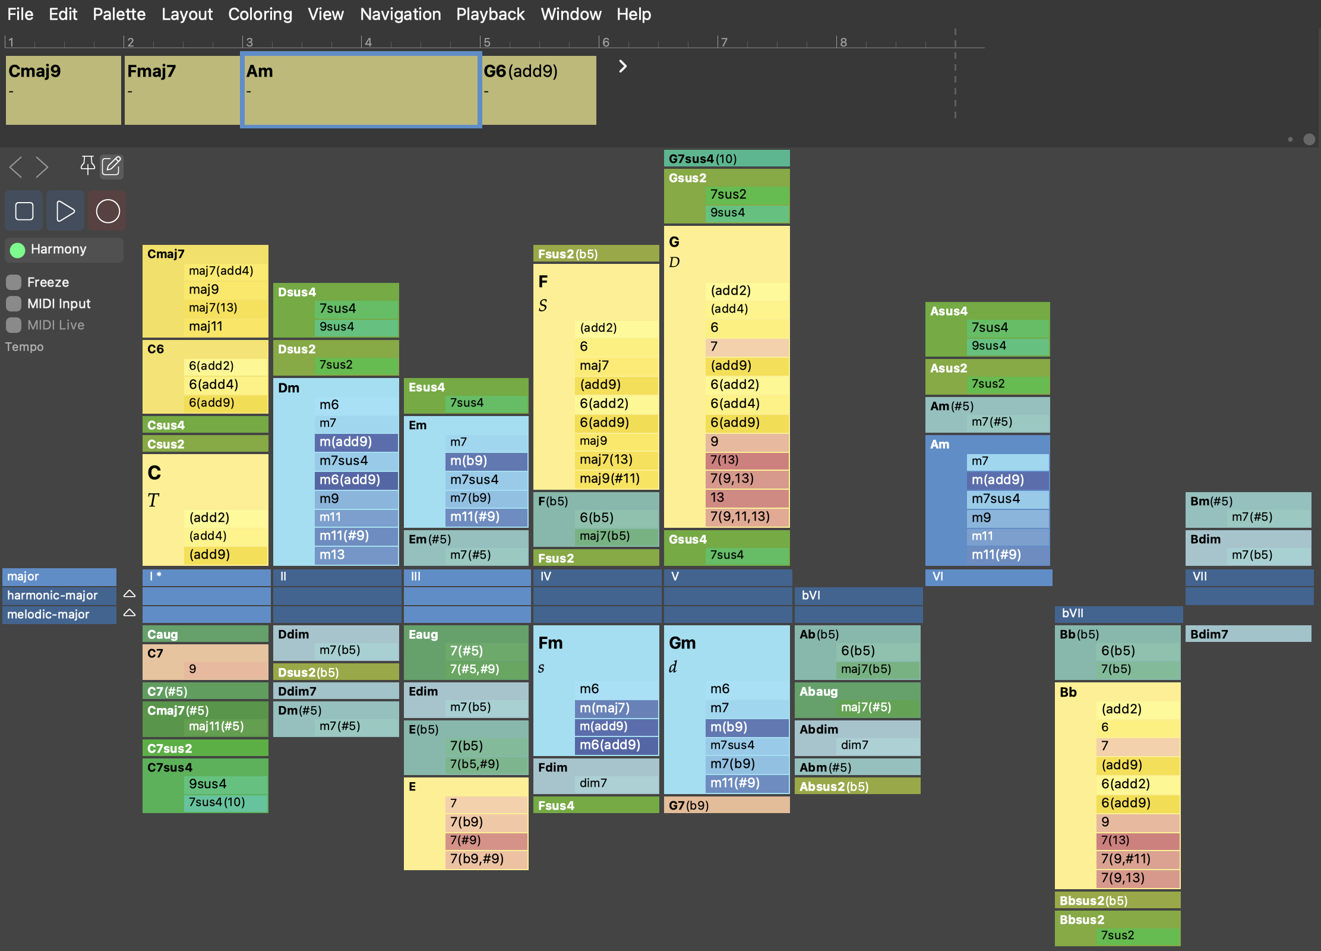Screen dimensions: 1321x951
Task: Go back with the left arrow icon
Action: coord(16,167)
